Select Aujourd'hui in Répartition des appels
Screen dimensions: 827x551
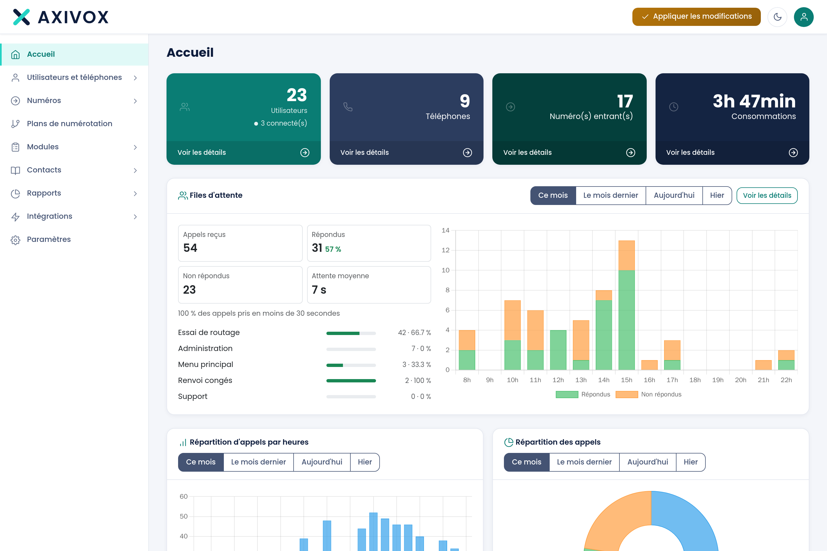tap(648, 462)
